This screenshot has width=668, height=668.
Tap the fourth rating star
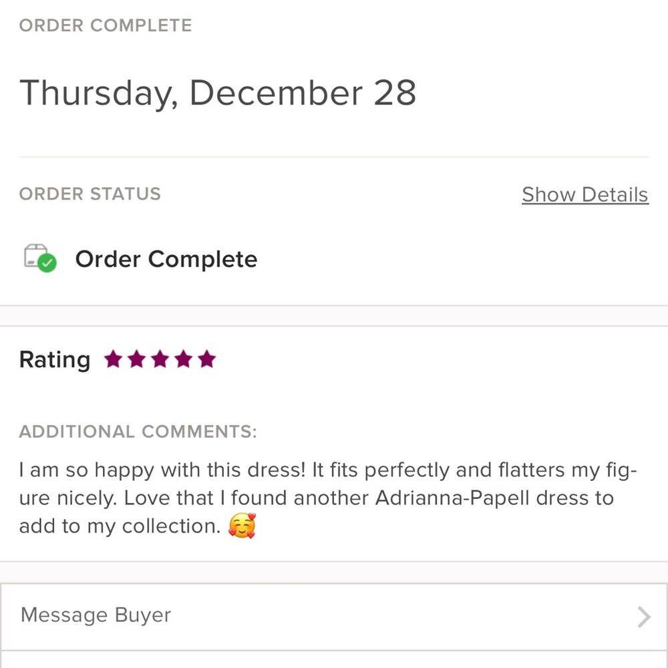184,360
